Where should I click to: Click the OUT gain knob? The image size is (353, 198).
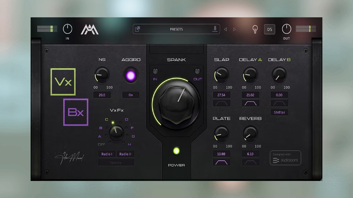pos(287,29)
